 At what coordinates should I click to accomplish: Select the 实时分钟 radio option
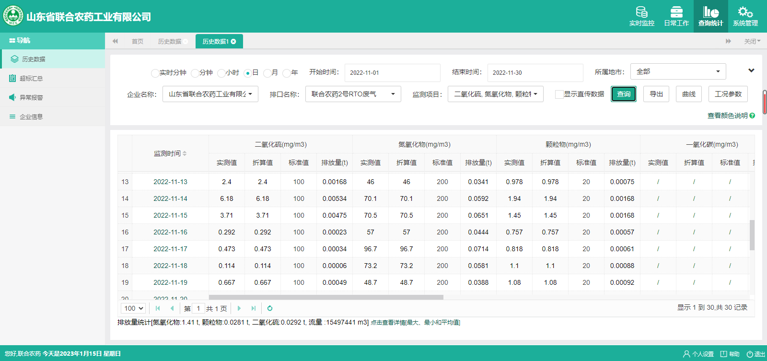click(x=155, y=73)
